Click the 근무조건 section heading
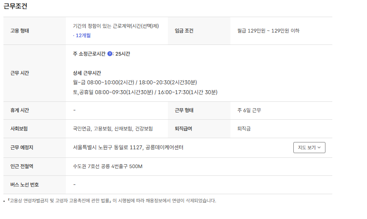This screenshot has width=367, height=219. (15, 6)
